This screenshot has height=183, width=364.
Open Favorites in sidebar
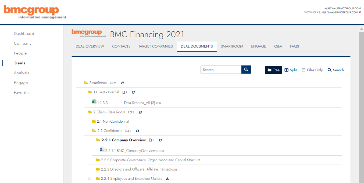point(22,93)
